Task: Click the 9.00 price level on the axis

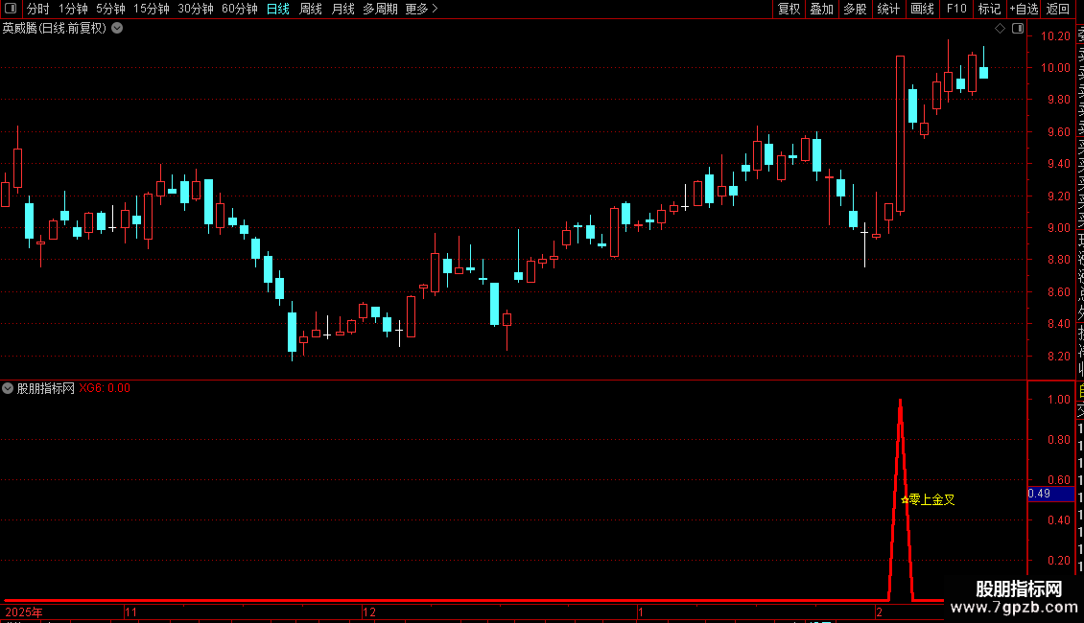Action: click(x=1058, y=228)
